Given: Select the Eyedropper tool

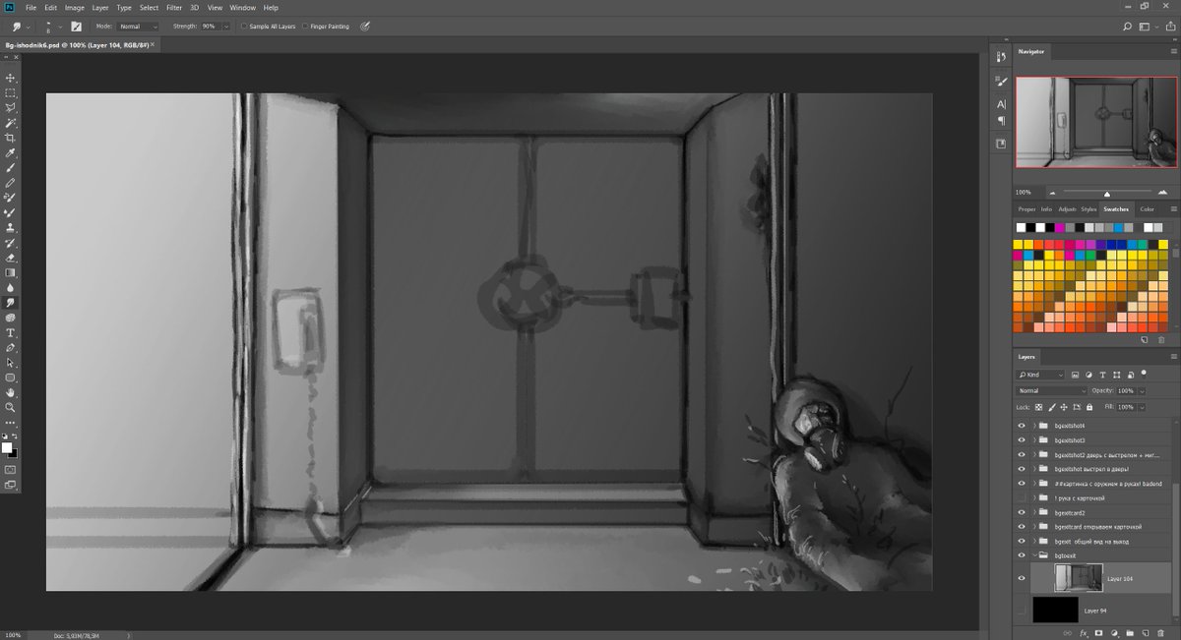Looking at the screenshot, I should (x=11, y=153).
